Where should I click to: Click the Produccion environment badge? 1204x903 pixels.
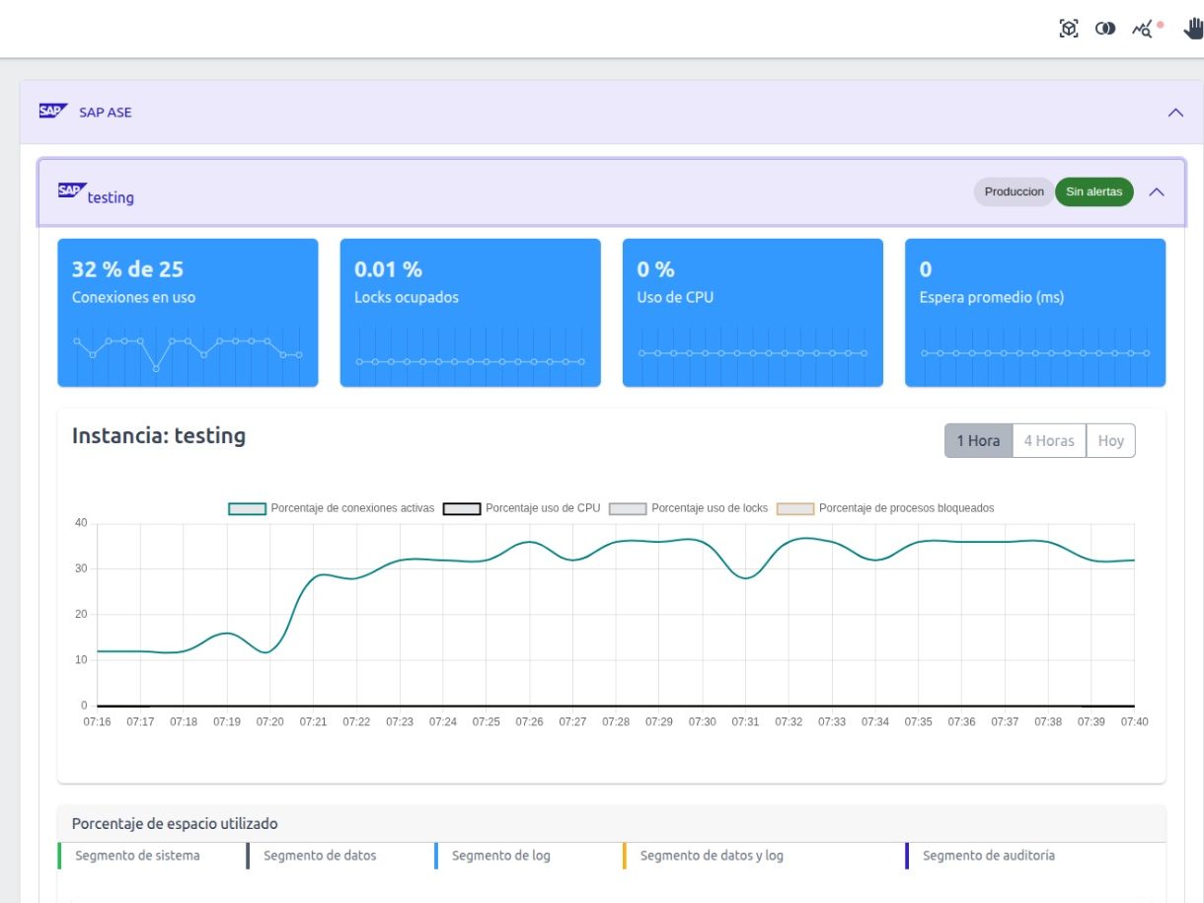pyautogui.click(x=1014, y=191)
